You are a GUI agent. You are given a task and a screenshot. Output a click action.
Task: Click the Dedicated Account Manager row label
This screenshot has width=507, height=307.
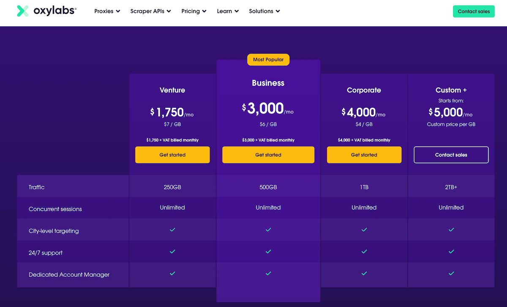click(x=69, y=274)
